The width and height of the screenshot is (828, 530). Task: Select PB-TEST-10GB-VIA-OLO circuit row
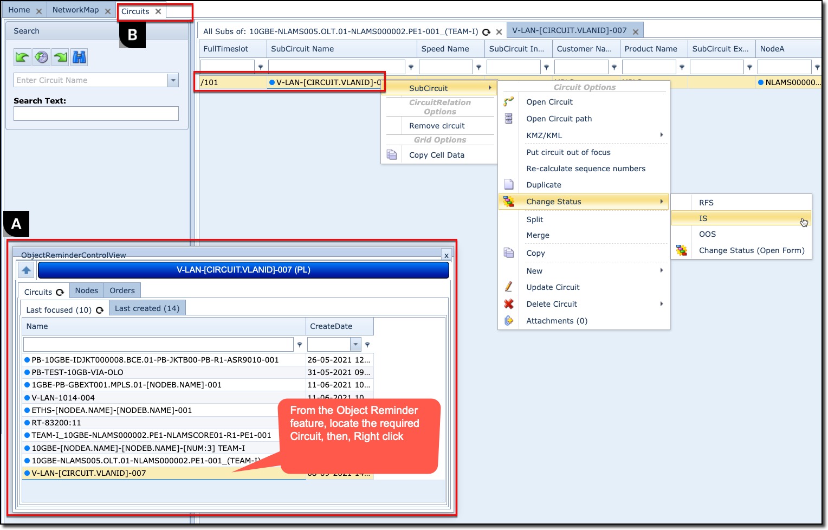click(x=77, y=372)
